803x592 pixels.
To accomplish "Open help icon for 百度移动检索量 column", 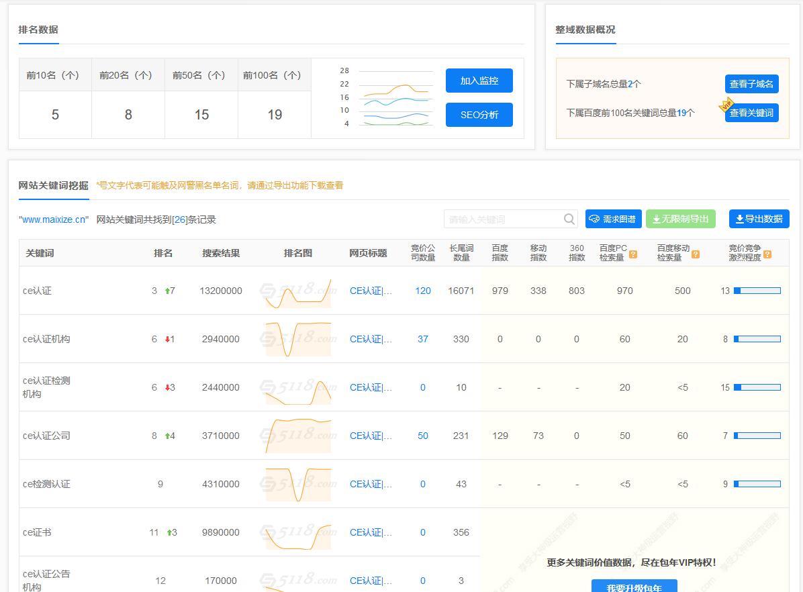I will tap(696, 254).
